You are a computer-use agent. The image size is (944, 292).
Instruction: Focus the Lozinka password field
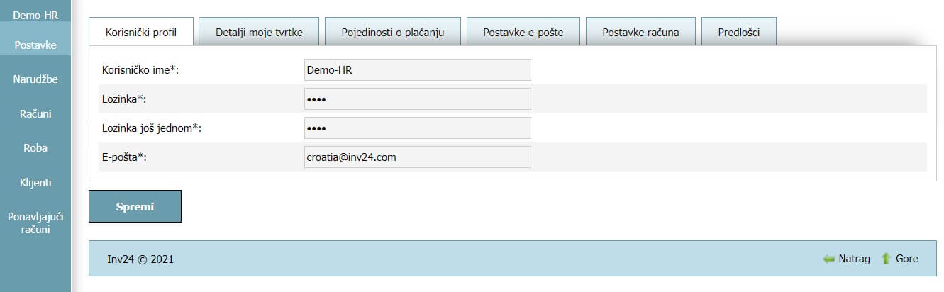[x=417, y=99]
